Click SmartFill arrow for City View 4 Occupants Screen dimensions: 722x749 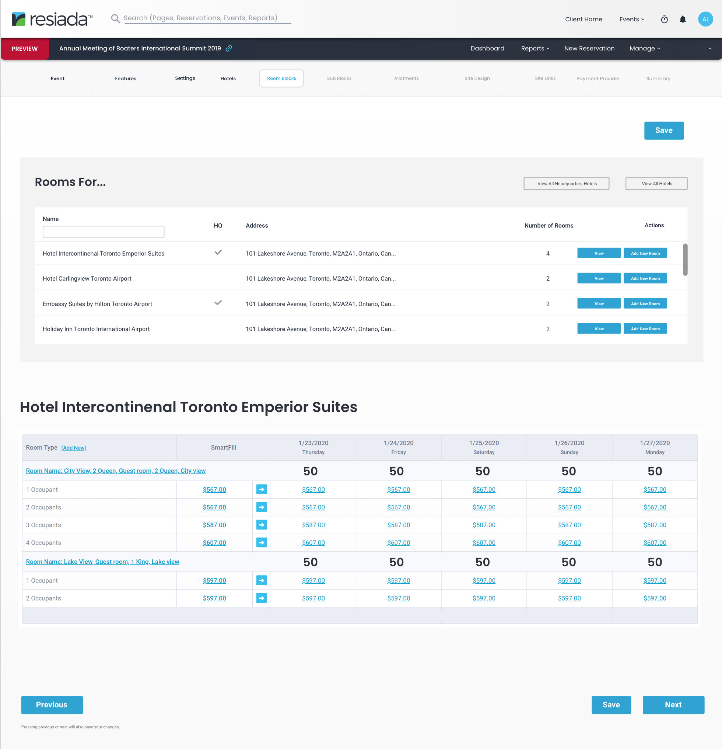262,543
